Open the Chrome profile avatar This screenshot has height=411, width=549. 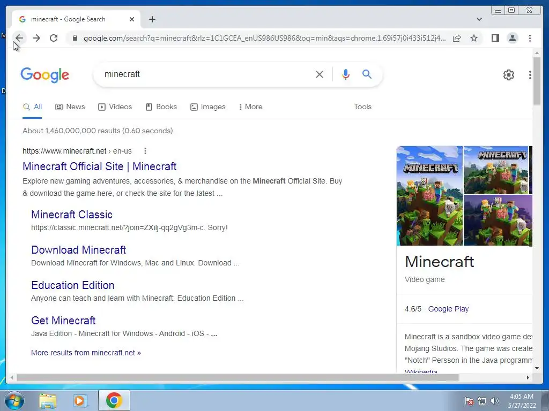pyautogui.click(x=512, y=38)
